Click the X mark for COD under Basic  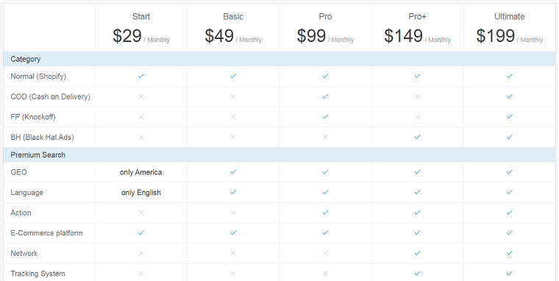click(x=233, y=96)
